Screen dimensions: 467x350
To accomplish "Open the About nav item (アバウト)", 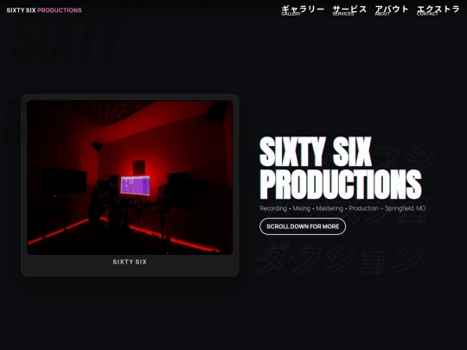I will coord(392,10).
